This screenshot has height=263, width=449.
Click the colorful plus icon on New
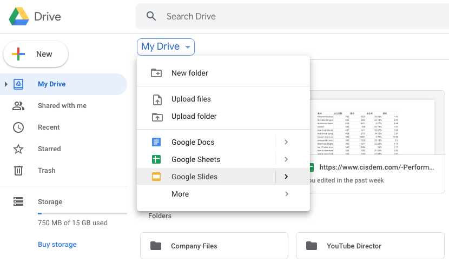click(18, 54)
